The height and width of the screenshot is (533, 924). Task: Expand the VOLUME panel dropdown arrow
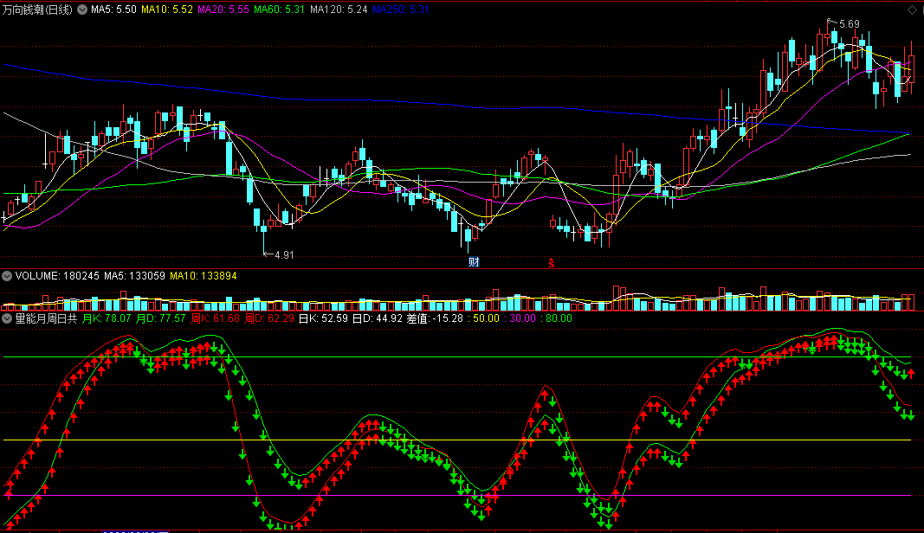7,276
